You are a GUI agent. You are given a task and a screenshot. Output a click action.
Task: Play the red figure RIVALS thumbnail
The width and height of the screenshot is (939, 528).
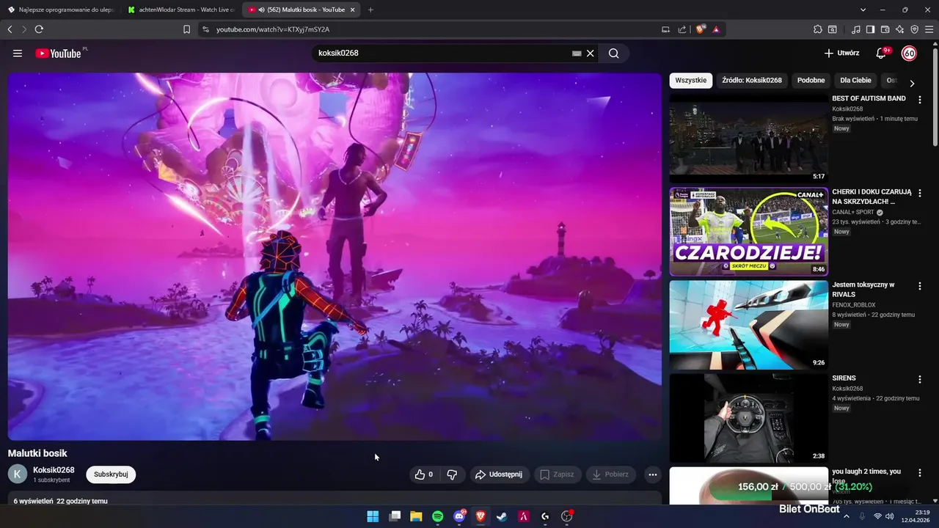[x=748, y=325]
